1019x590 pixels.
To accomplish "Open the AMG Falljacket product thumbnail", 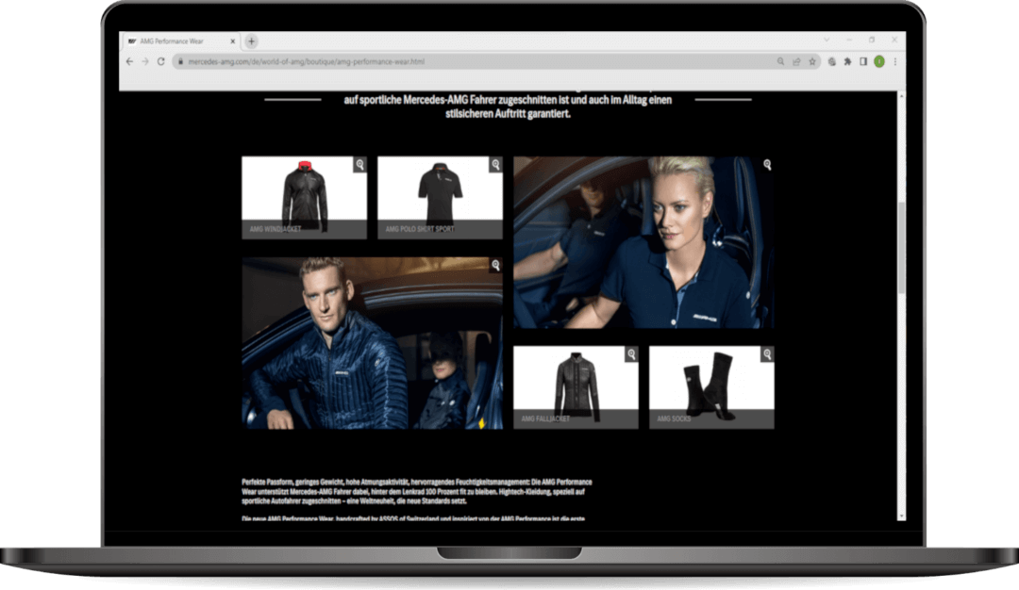I will [576, 386].
